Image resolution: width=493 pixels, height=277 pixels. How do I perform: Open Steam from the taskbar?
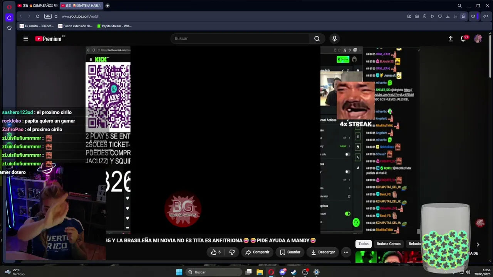click(294, 272)
